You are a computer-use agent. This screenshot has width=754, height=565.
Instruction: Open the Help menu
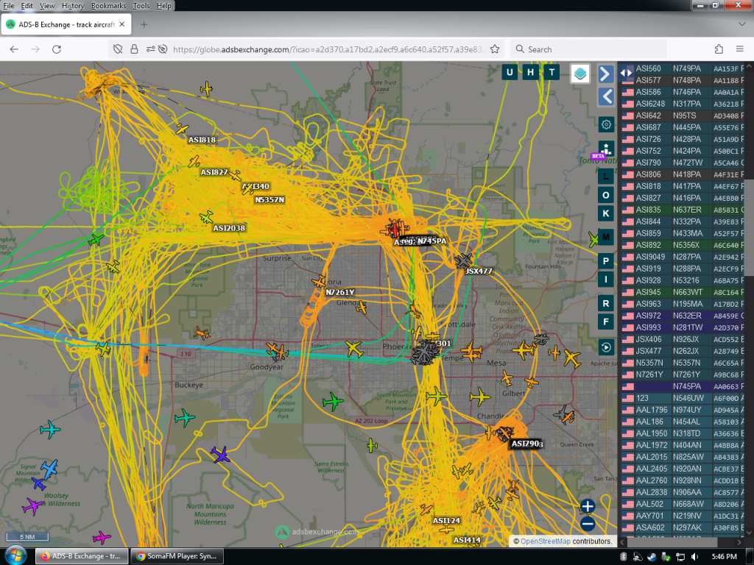point(163,6)
